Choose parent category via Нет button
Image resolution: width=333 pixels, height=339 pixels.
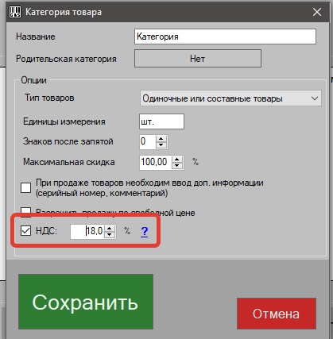(198, 59)
